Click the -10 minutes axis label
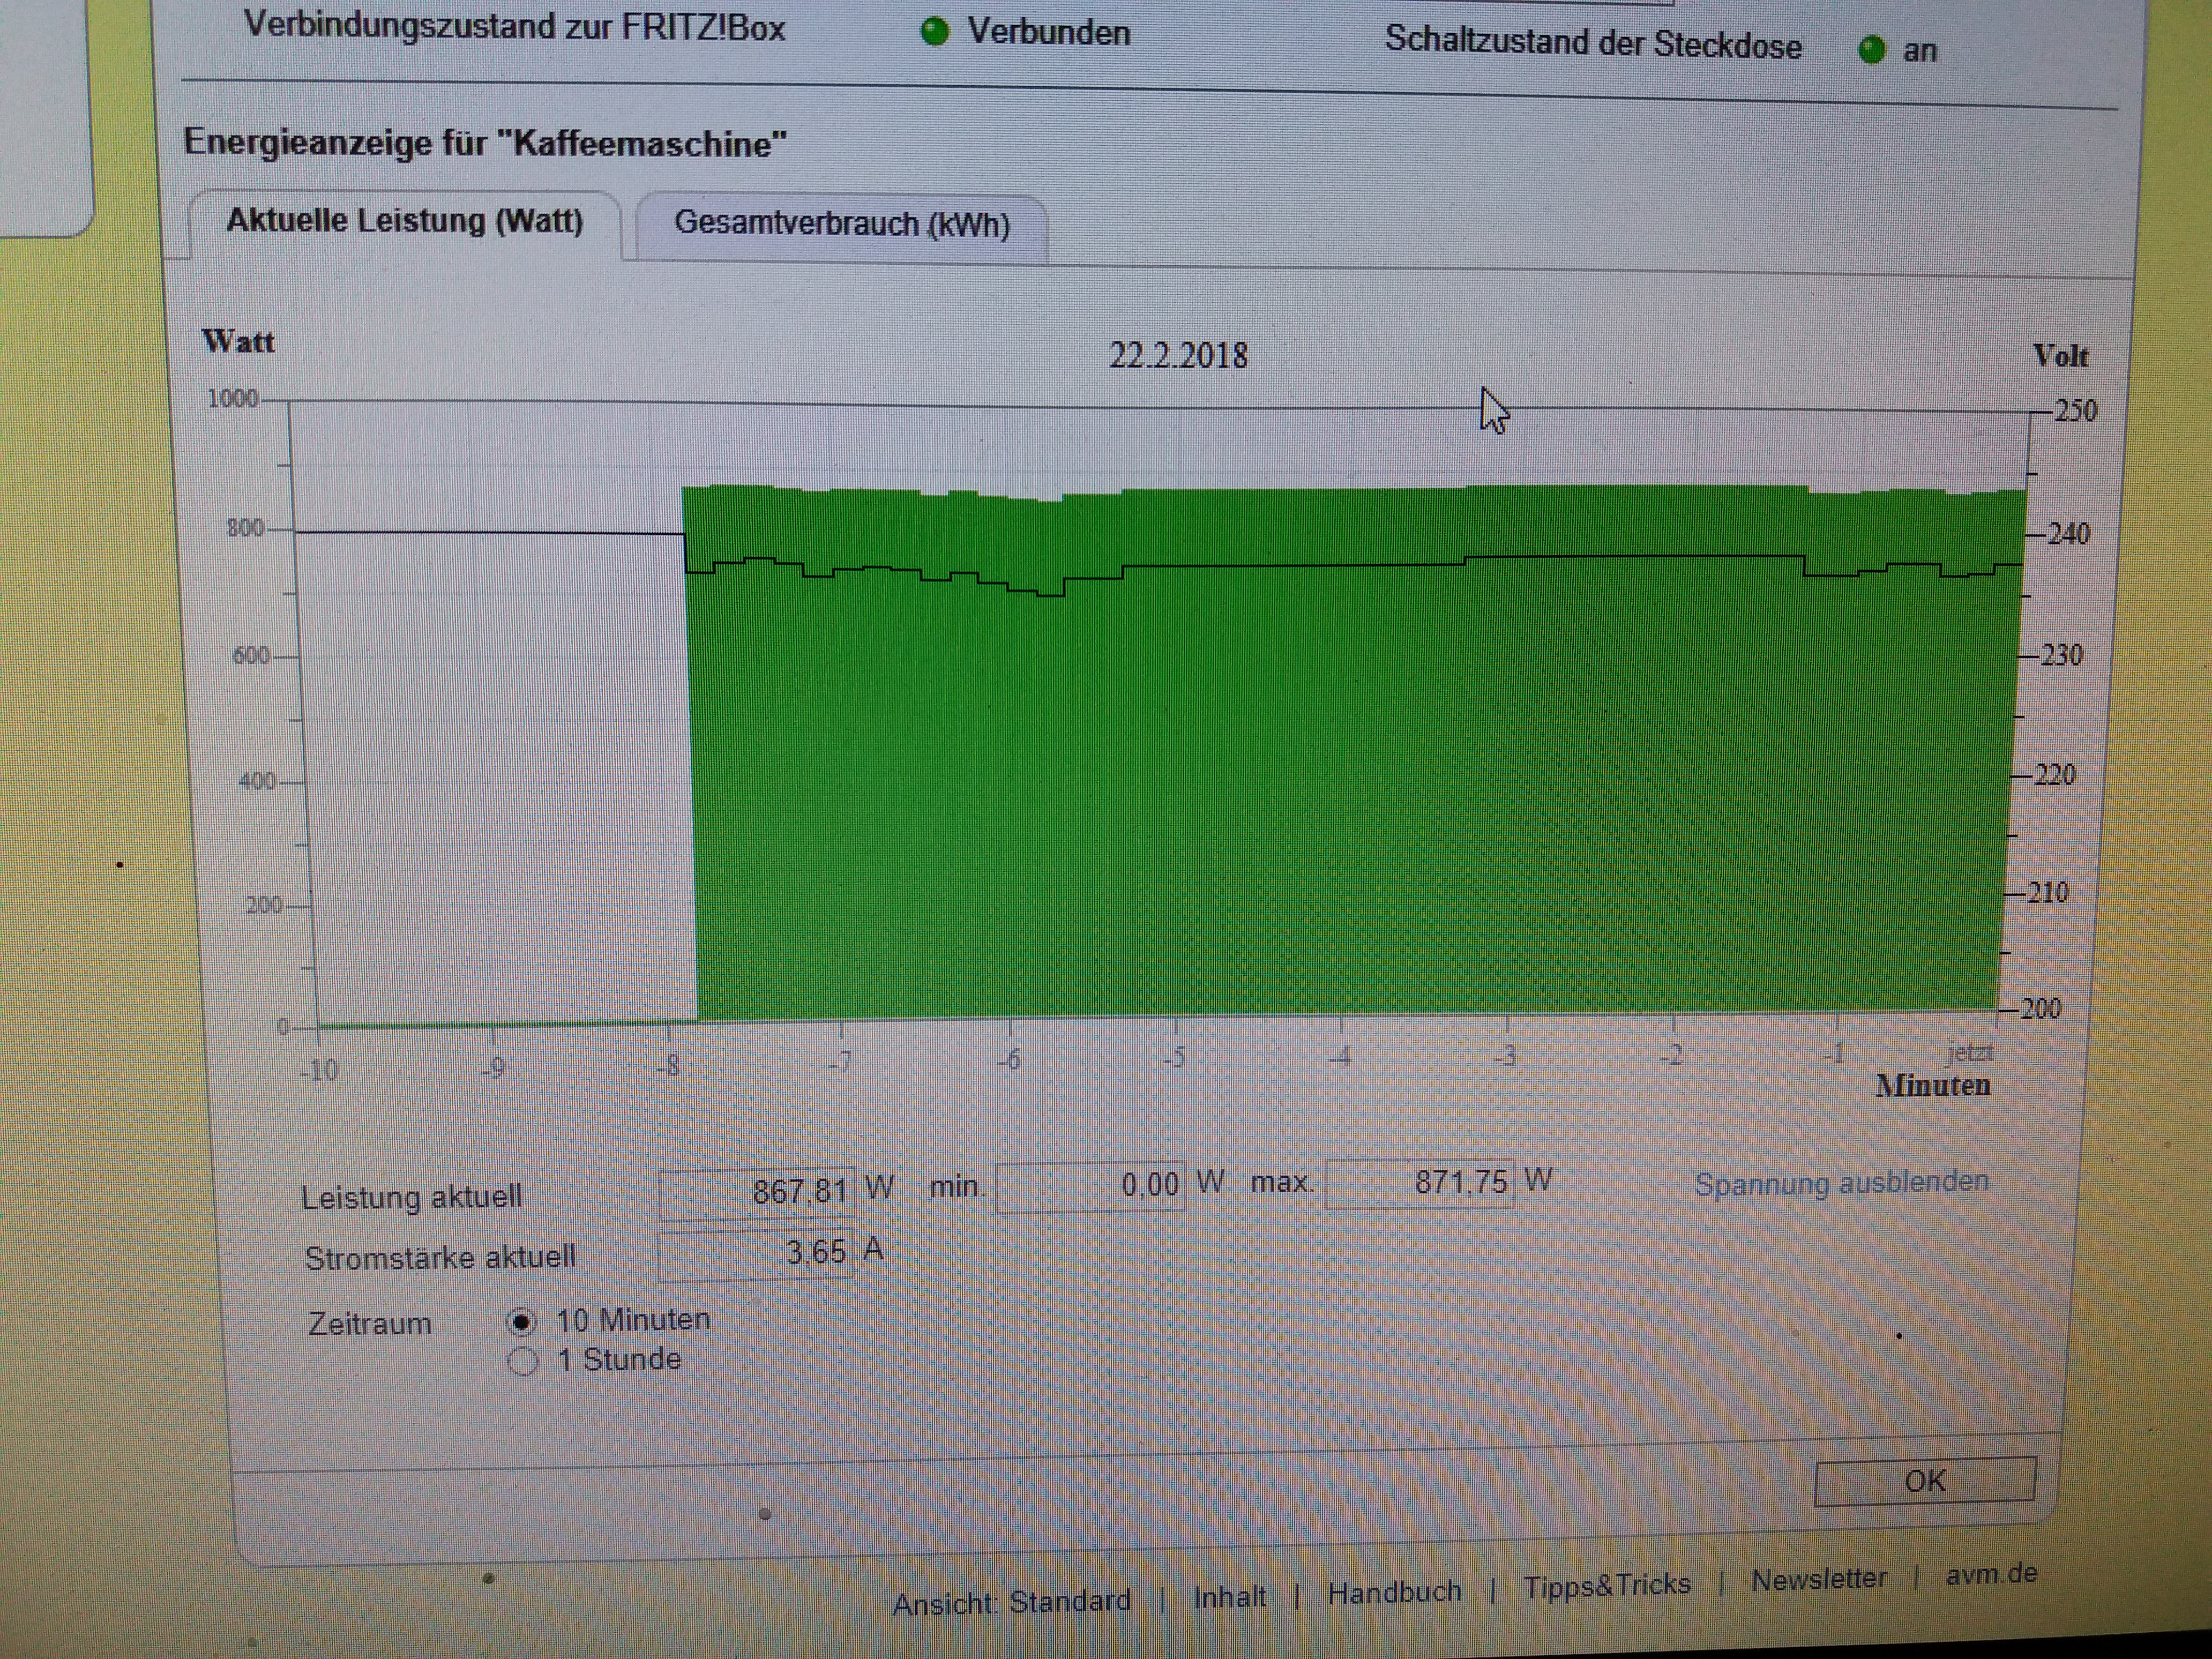Screen dimensions: 2212x1659 click(319, 1071)
